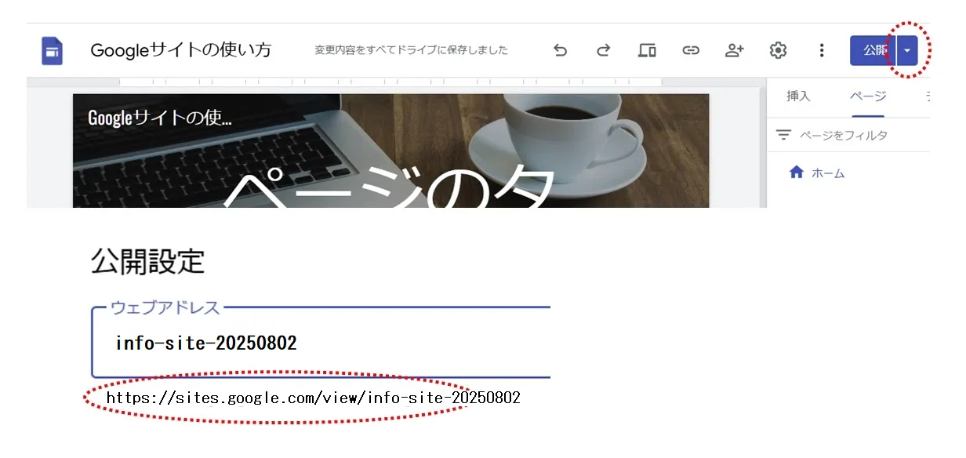Open the settings gear
Viewport: 966px width, 458px height.
coord(778,50)
